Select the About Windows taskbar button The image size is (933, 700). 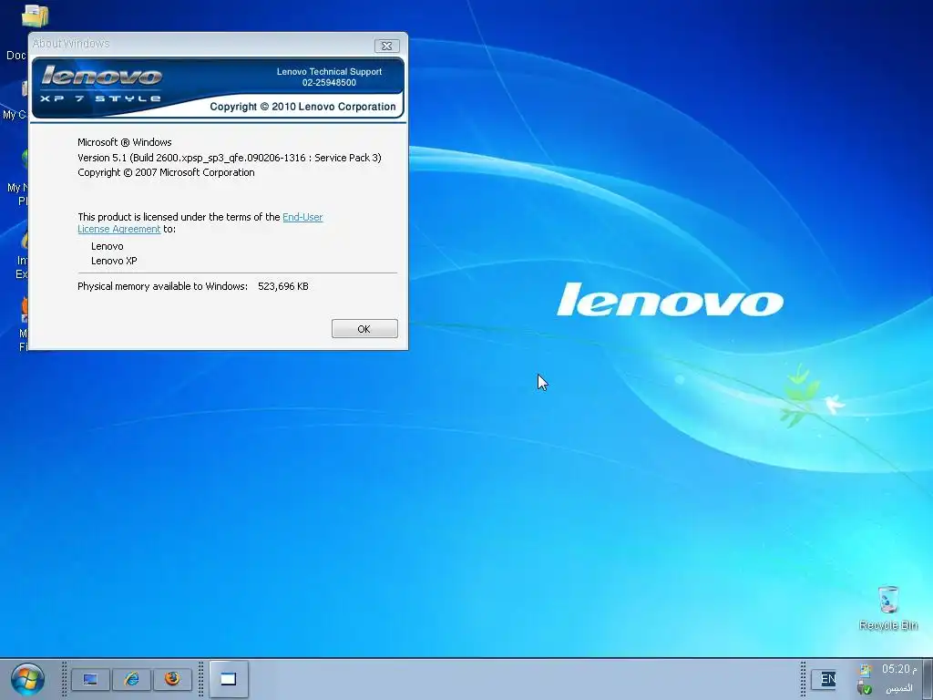(x=229, y=679)
